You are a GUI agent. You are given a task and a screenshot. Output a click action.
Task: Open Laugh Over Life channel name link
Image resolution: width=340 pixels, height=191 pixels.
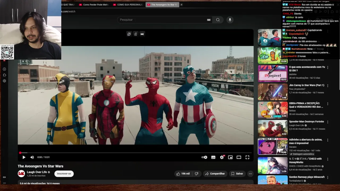(37, 172)
